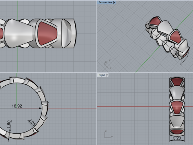Image resolution: width=193 pixels, height=145 pixels.
Task: Open the Perspective viewport dropdown arrow
Action: click(115, 2)
